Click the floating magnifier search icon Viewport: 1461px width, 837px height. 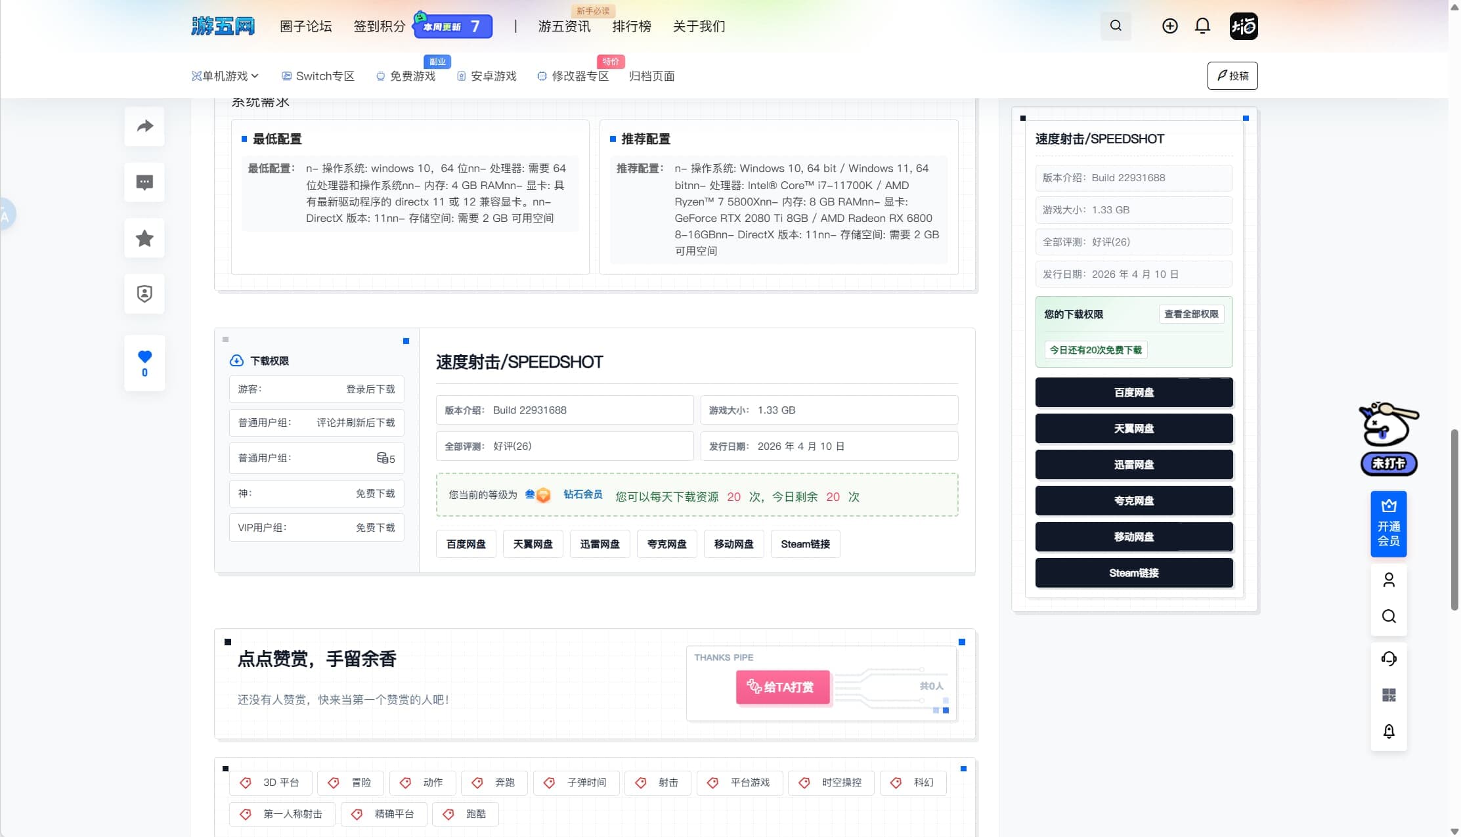click(1389, 616)
